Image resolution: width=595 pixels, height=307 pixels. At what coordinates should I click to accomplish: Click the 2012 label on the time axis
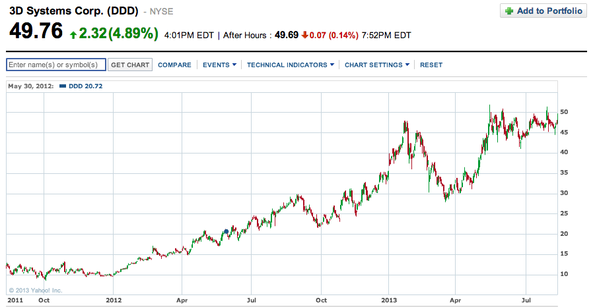point(114,300)
